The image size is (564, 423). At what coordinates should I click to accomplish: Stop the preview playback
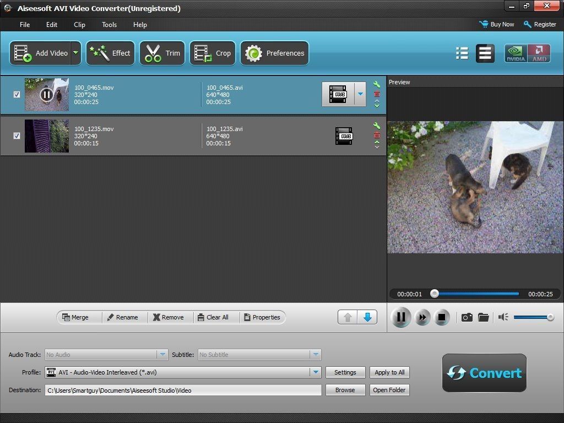point(441,318)
